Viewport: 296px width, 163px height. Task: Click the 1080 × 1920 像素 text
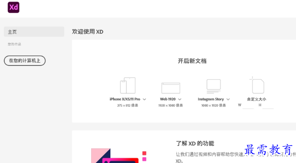click(x=213, y=105)
